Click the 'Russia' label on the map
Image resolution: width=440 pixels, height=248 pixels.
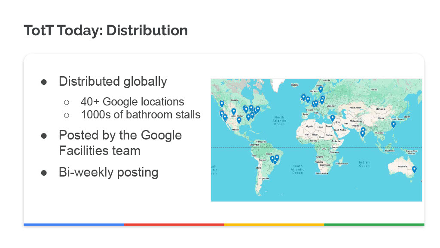coord(374,90)
